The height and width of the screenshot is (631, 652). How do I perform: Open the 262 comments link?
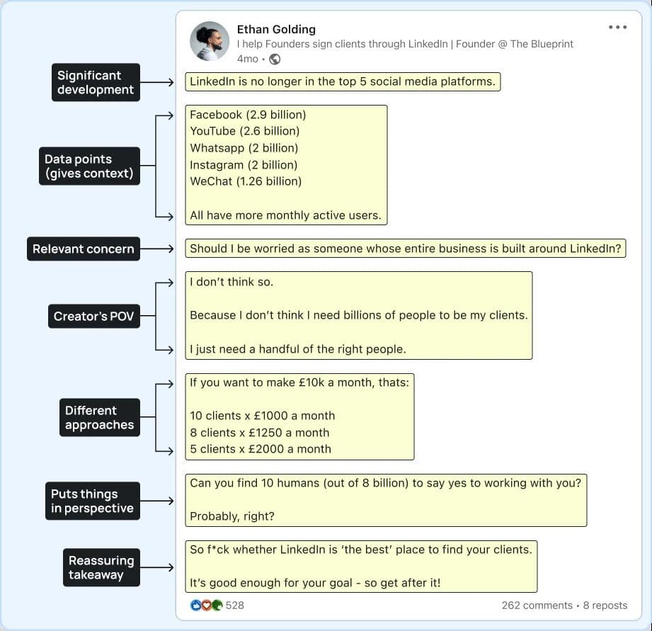537,606
